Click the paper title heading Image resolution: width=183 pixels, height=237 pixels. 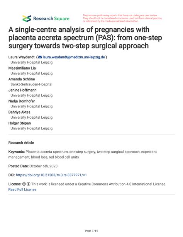pos(85,38)
